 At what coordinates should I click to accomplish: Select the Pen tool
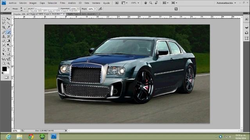pyautogui.click(x=4, y=50)
